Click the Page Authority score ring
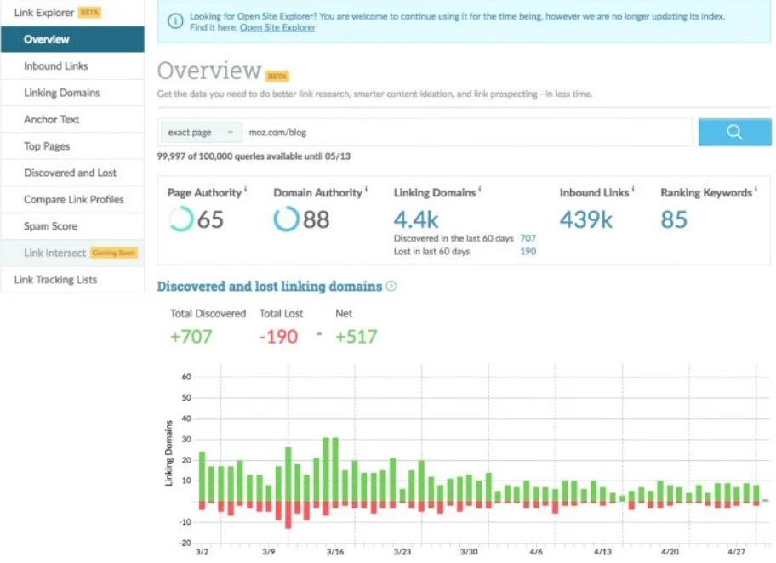 coord(180,219)
